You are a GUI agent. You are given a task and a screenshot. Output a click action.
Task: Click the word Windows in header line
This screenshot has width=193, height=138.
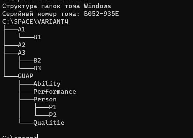point(97,6)
